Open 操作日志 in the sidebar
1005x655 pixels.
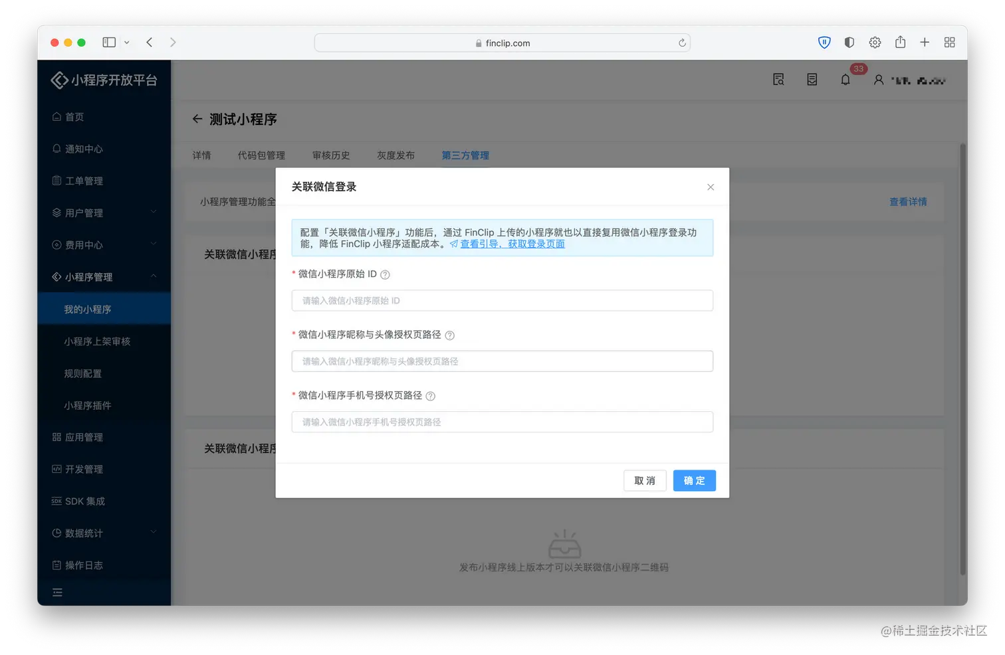[104, 565]
